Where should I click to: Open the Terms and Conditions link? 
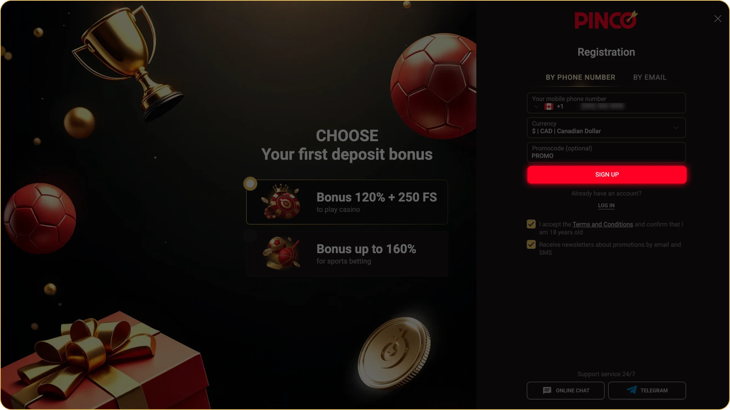click(x=603, y=224)
